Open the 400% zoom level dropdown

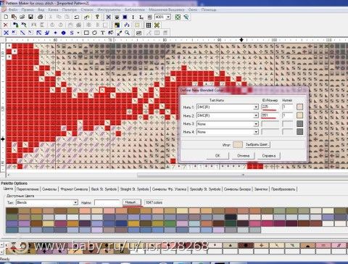(168, 17)
